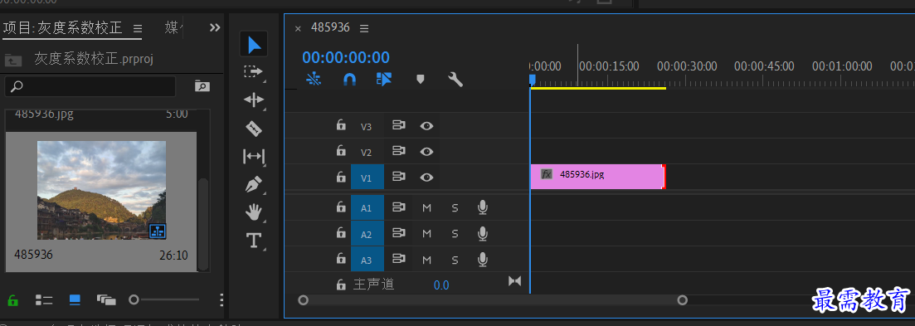Enable voice-over record on A1

pos(483,207)
